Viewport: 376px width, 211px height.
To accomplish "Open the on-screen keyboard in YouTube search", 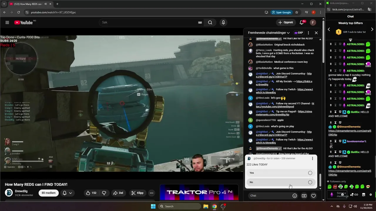I will coord(200,23).
